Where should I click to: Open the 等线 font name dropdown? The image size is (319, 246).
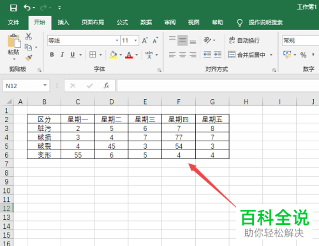(117, 40)
